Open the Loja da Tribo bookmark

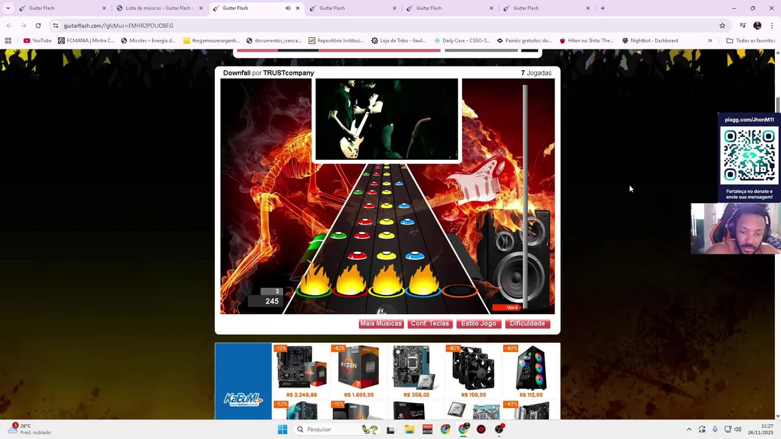point(398,41)
